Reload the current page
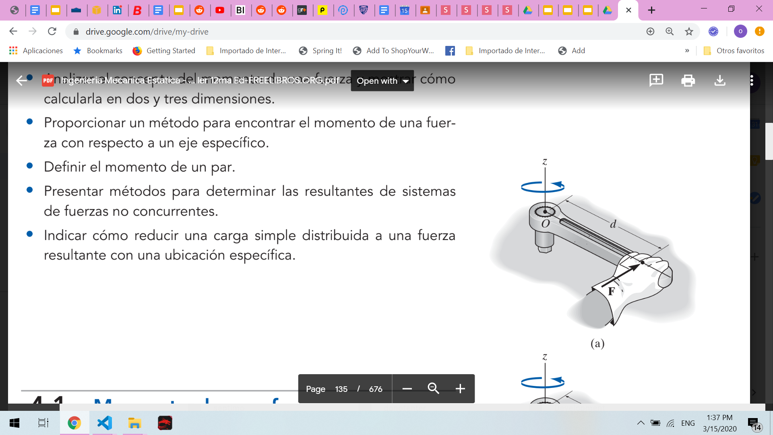This screenshot has width=773, height=435. click(52, 31)
